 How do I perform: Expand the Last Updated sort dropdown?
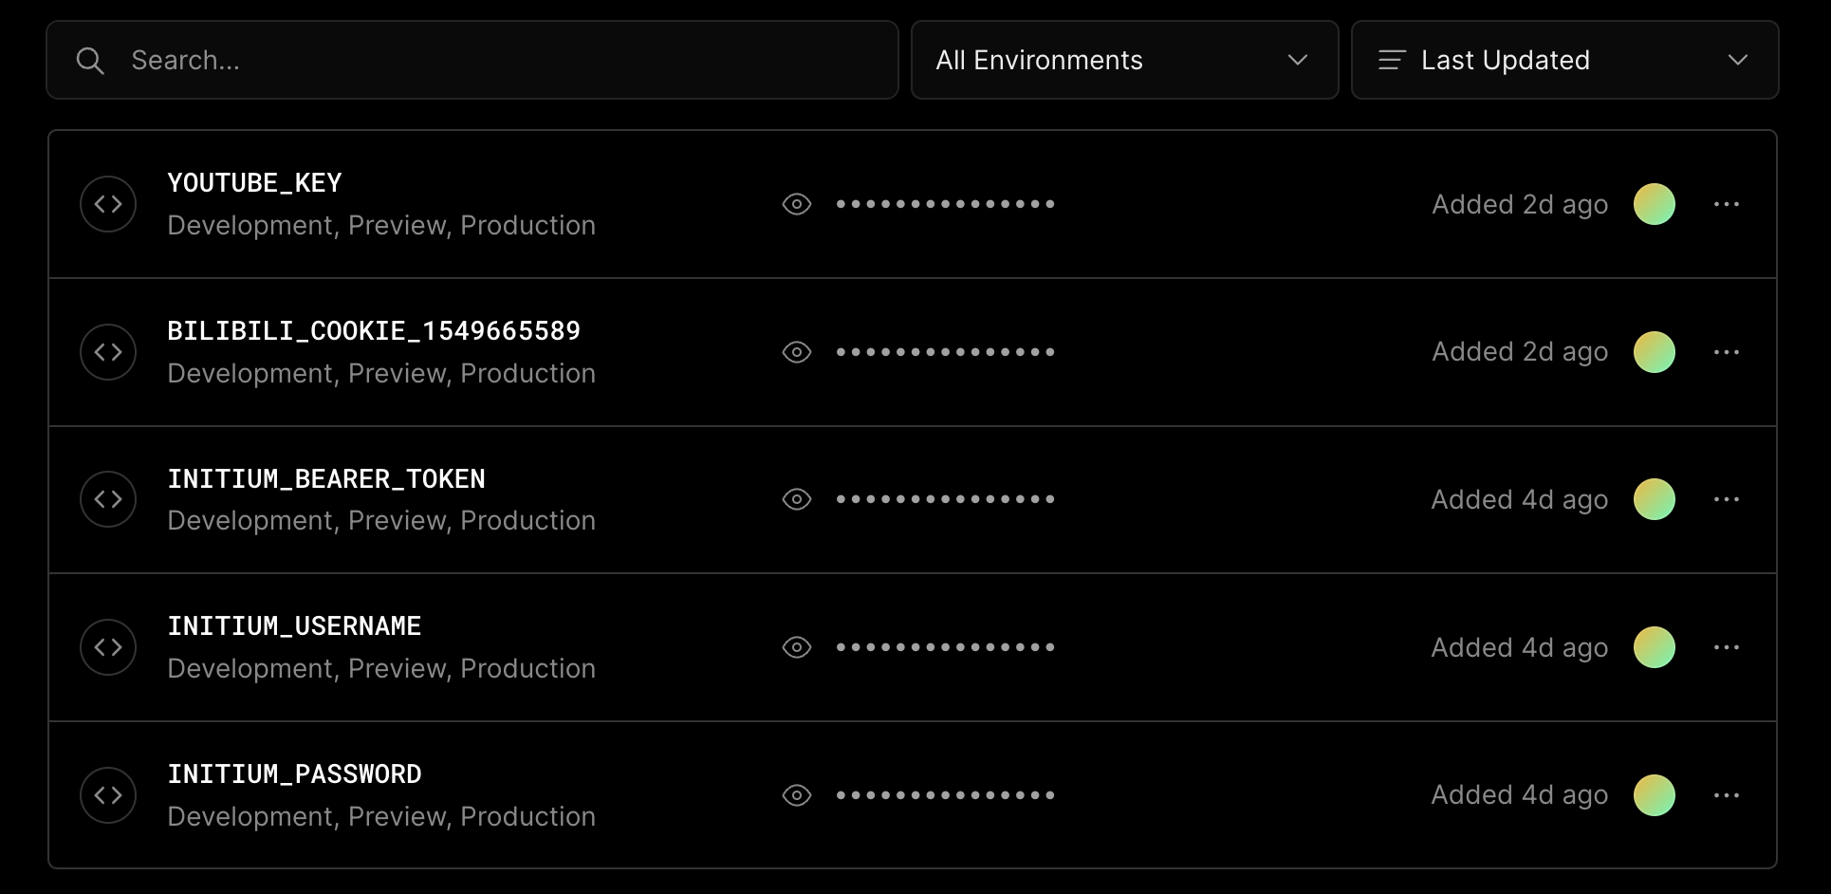pyautogui.click(x=1564, y=60)
